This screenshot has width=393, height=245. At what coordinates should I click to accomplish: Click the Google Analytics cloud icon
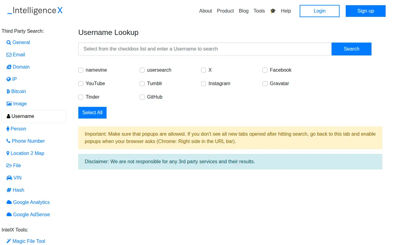(9, 202)
